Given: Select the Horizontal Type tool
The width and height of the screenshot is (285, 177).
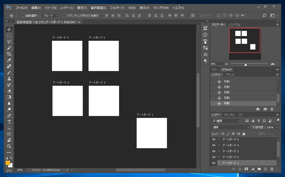Looking at the screenshot, I should point(9,121).
